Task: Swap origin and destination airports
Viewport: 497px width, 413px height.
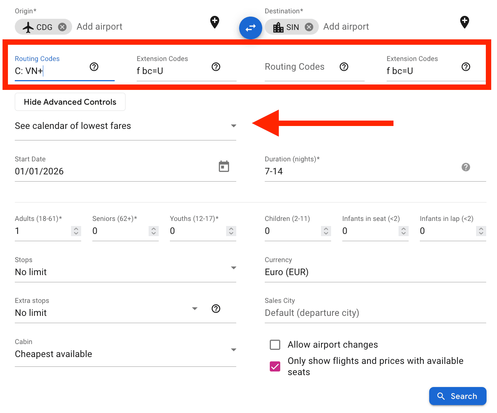Action: pyautogui.click(x=250, y=28)
